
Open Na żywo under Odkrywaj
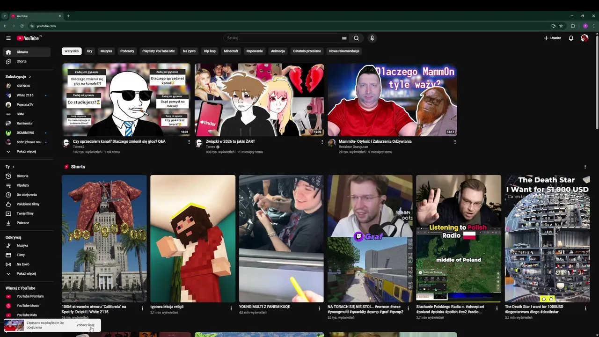[26, 264]
